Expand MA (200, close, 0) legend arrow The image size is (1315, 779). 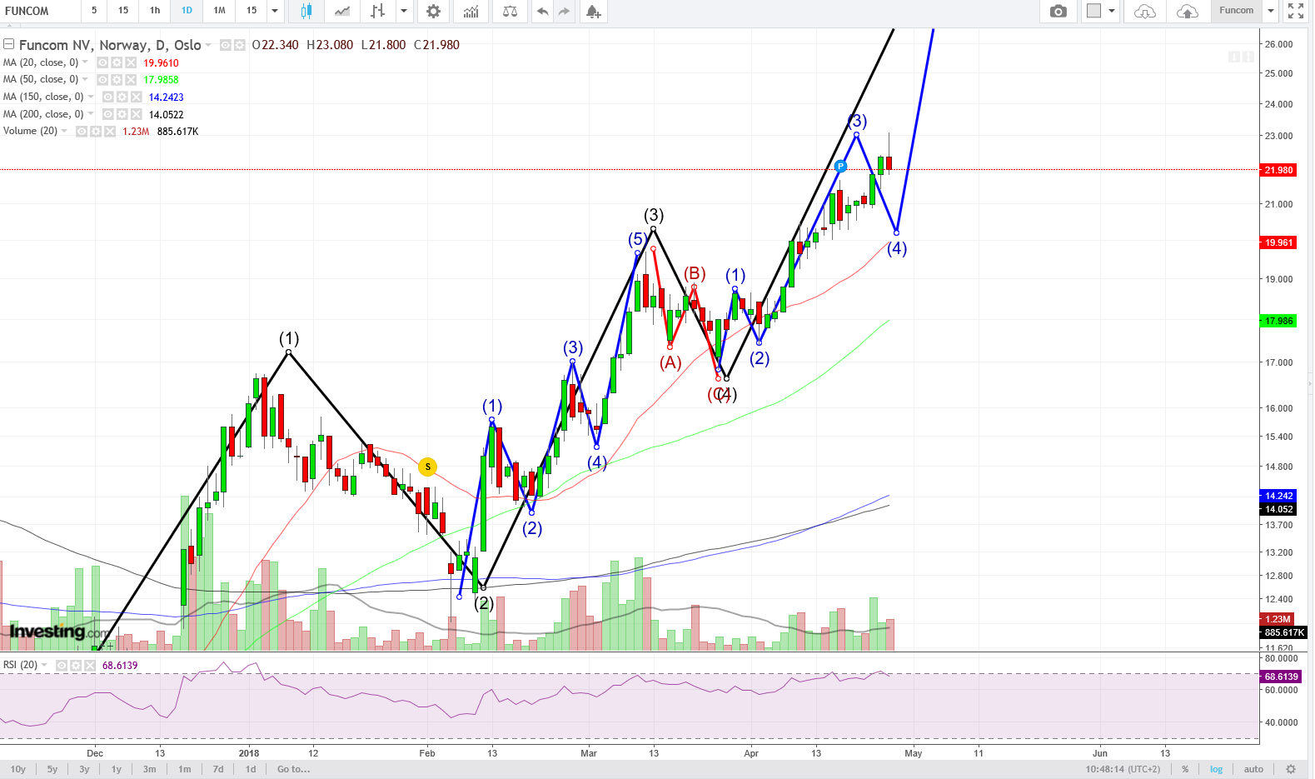[90, 114]
